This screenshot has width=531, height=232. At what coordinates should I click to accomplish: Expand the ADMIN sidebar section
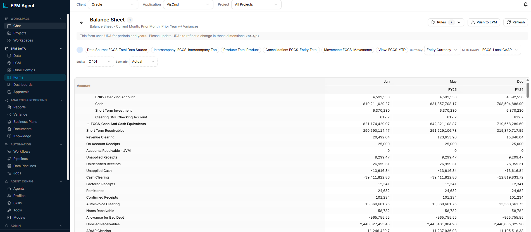(x=61, y=226)
